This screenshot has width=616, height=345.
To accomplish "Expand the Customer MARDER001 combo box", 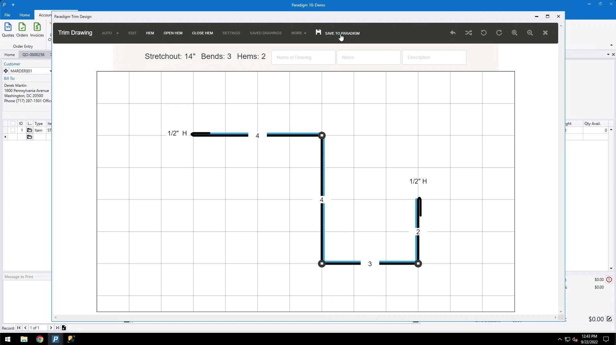I will 50,71.
